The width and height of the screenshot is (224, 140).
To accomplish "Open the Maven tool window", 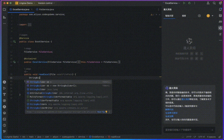I will tap(220, 22).
